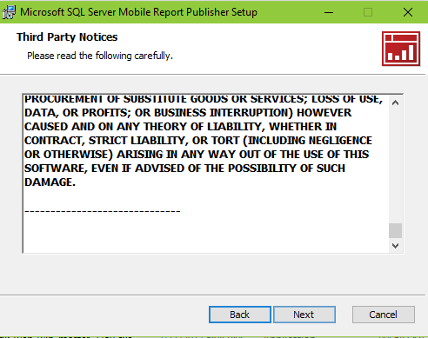Screen dimensions: 428x338
Task: Click 'CAUSED AND ON ANY THEORY' line
Action: tap(180, 127)
